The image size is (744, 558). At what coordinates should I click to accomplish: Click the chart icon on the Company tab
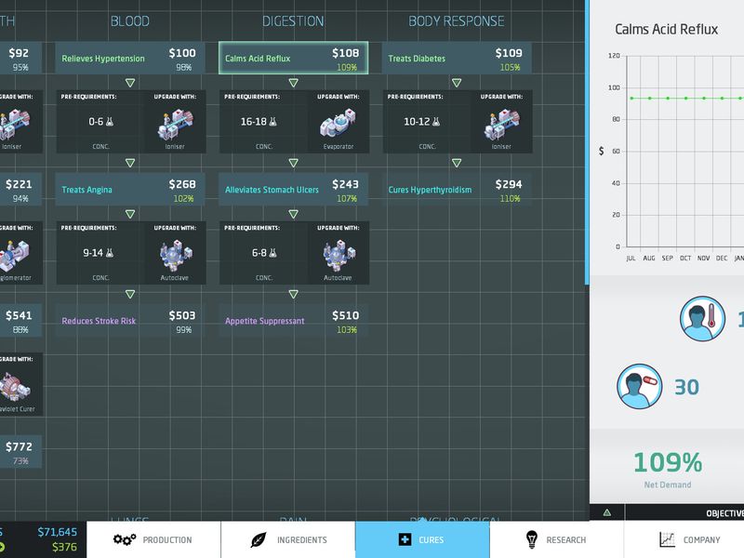667,539
